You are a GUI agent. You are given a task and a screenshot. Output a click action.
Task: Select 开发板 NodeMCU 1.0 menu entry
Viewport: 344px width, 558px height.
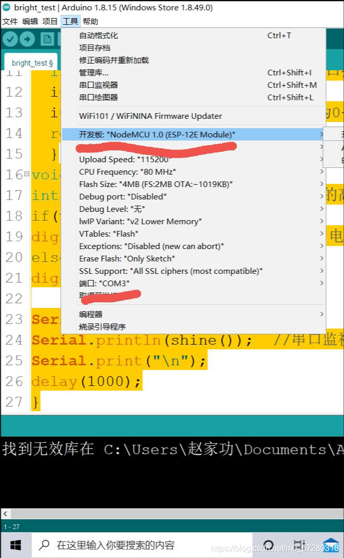point(193,134)
